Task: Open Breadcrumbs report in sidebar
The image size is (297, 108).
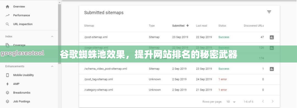Action: tap(22, 93)
